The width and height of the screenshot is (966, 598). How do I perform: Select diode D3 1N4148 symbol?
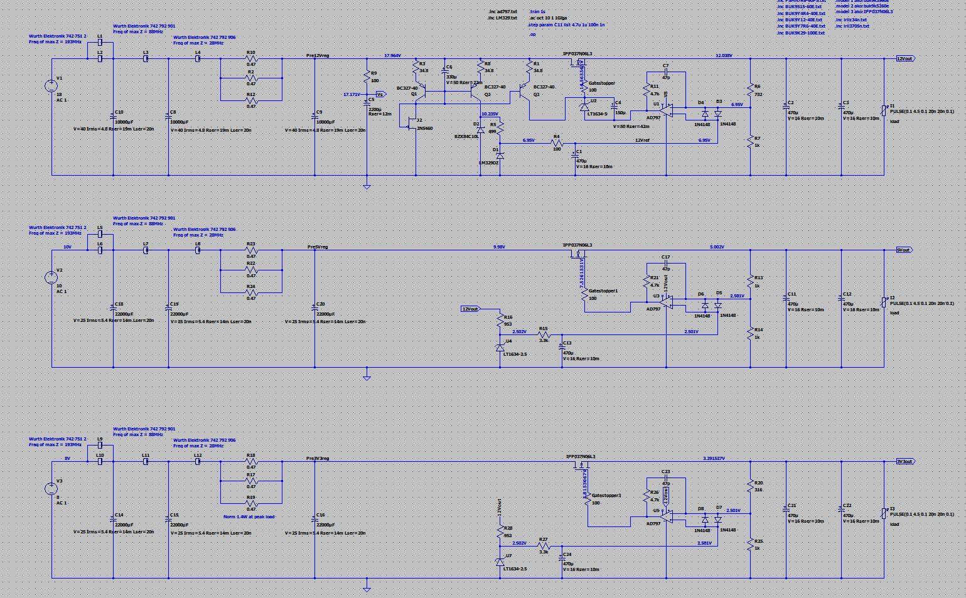pos(717,114)
